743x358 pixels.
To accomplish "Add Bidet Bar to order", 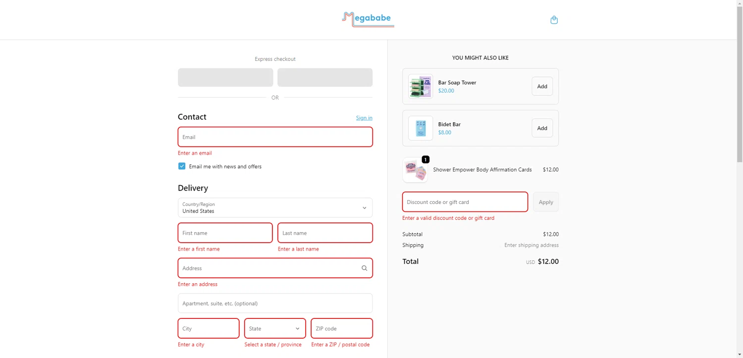I will click(x=542, y=128).
